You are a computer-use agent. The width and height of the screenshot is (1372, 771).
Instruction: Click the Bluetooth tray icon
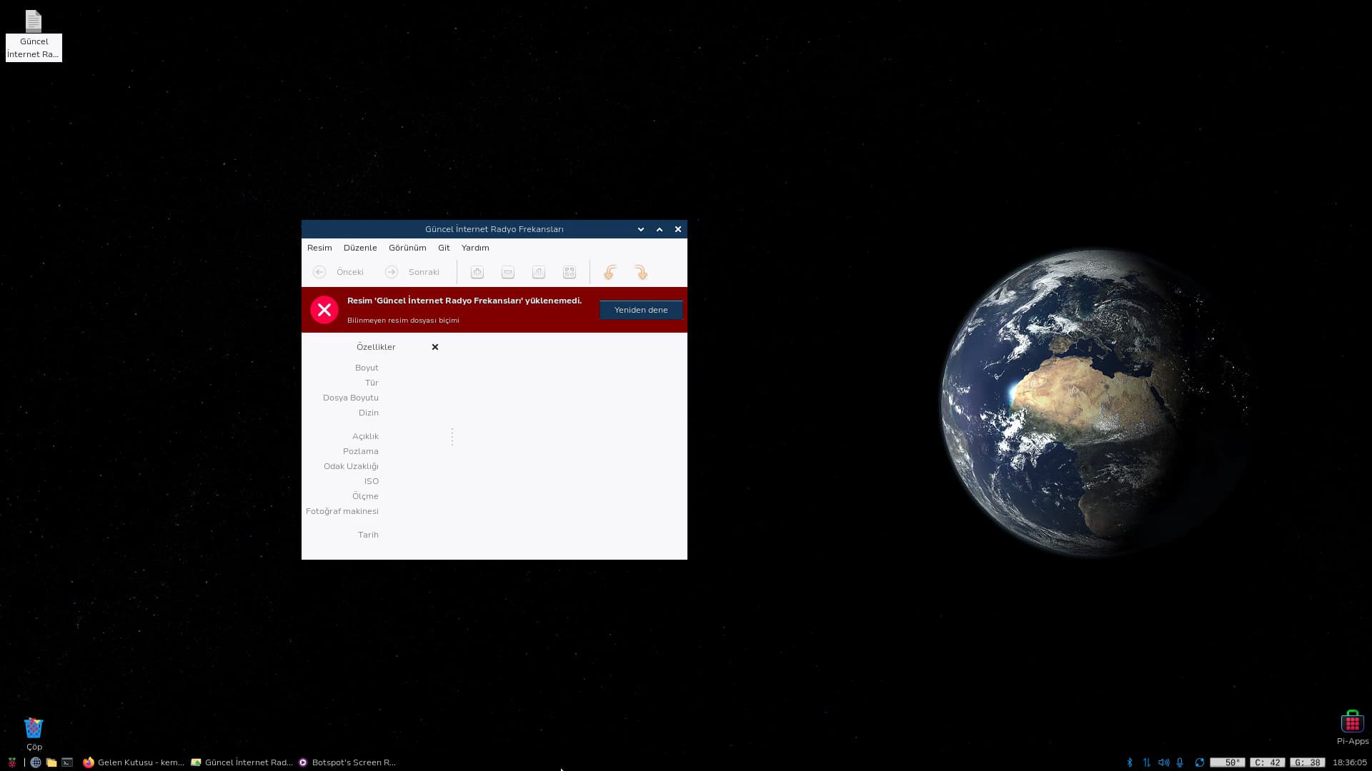[x=1130, y=762]
